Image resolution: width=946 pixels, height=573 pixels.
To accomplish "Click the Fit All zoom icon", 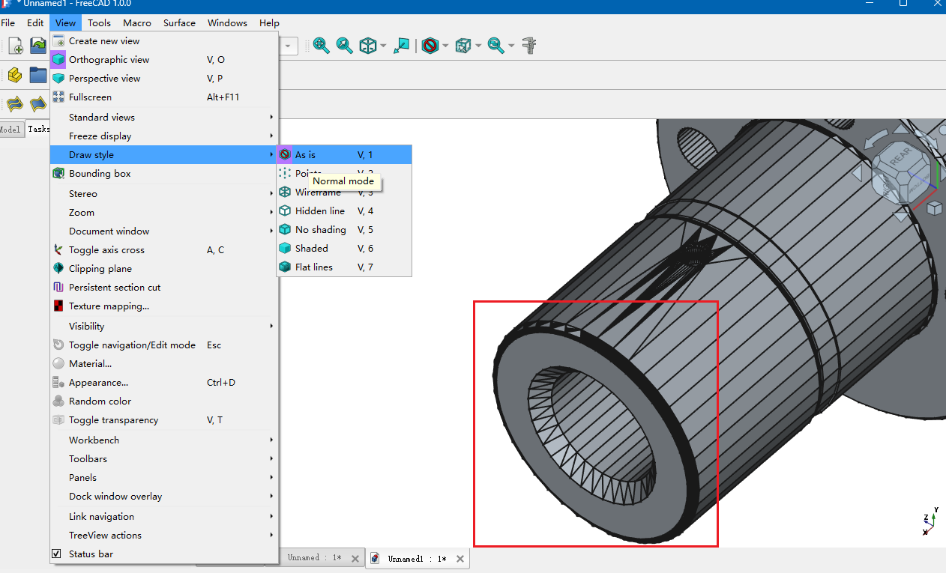I will pos(322,46).
